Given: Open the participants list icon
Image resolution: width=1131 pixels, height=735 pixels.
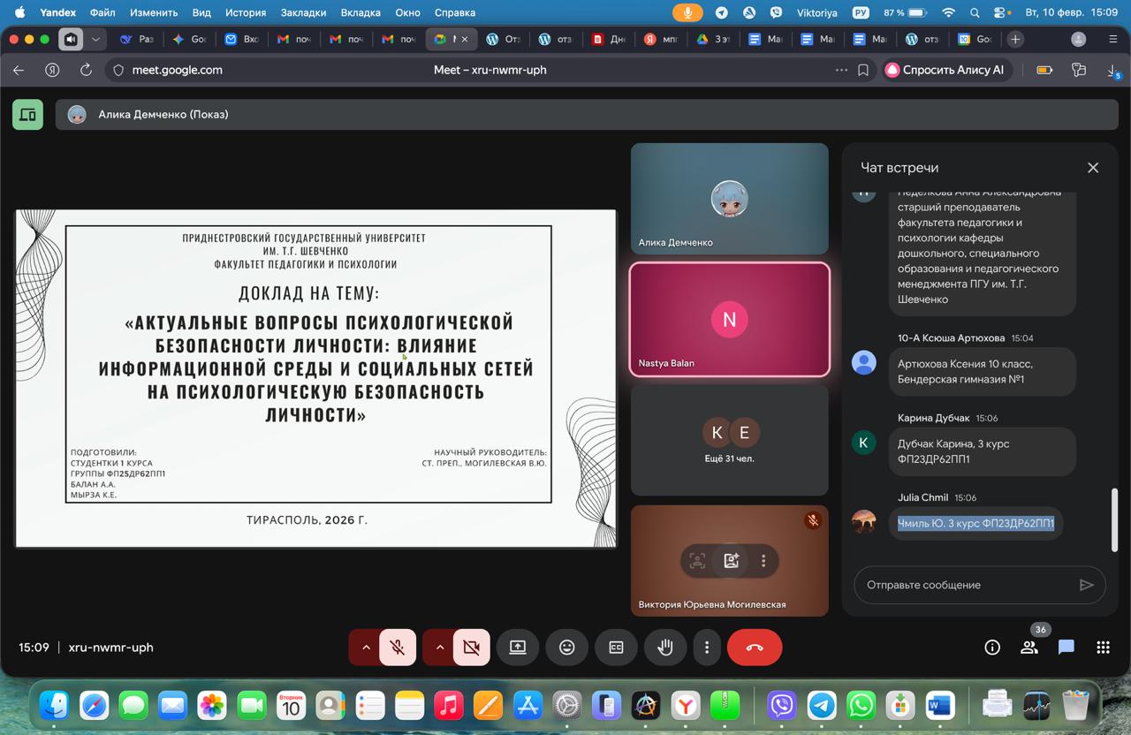Looking at the screenshot, I should [1029, 648].
